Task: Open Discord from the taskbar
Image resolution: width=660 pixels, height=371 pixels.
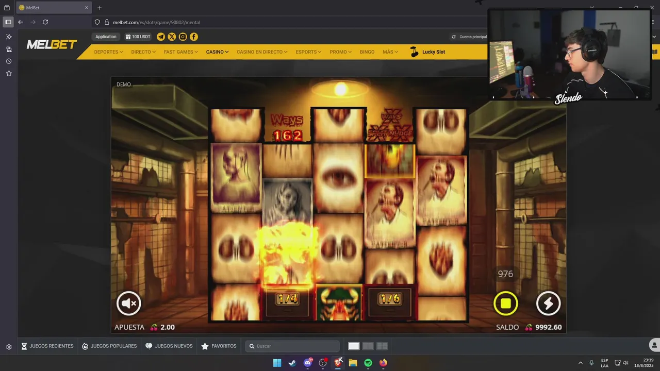Action: 308,363
